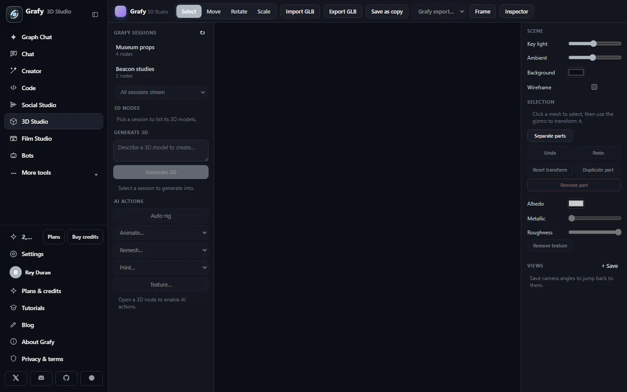Toggle the Inspector panel button
Image resolution: width=627 pixels, height=392 pixels.
(x=516, y=12)
